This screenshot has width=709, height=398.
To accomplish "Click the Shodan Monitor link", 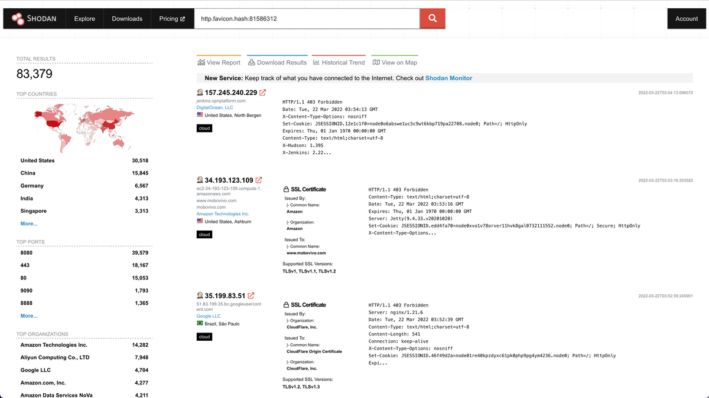I will click(448, 78).
